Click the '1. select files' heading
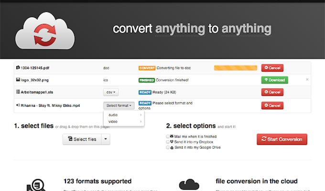The width and height of the screenshot is (325, 191). click(34, 126)
